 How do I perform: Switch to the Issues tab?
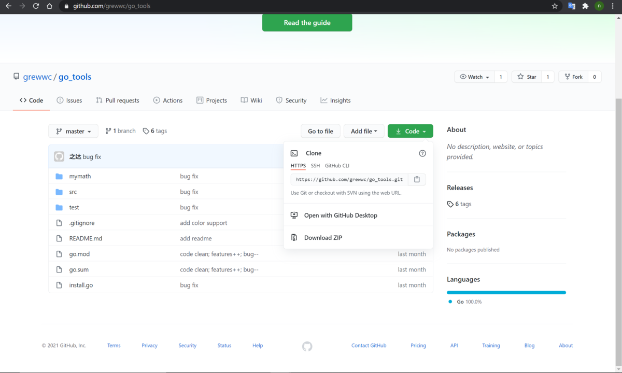(69, 101)
